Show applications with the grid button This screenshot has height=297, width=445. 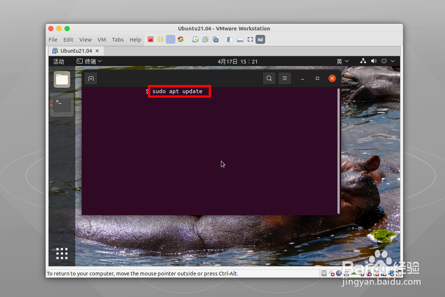click(62, 253)
